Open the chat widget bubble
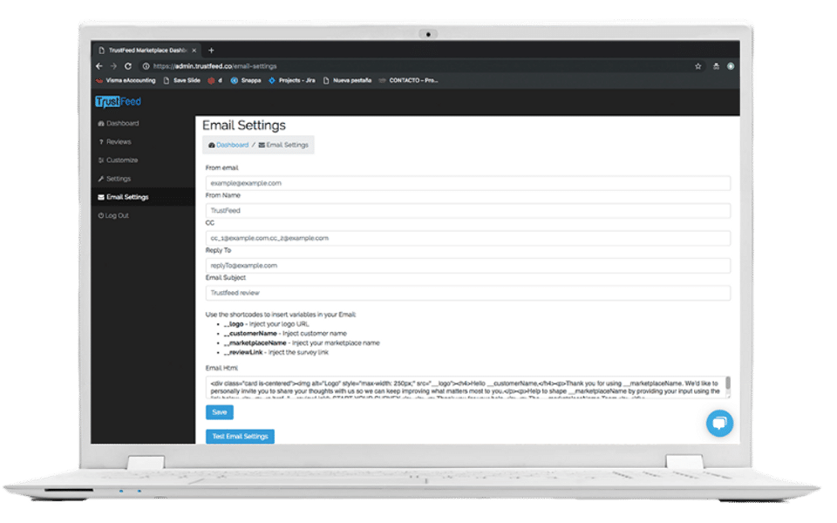 [719, 424]
